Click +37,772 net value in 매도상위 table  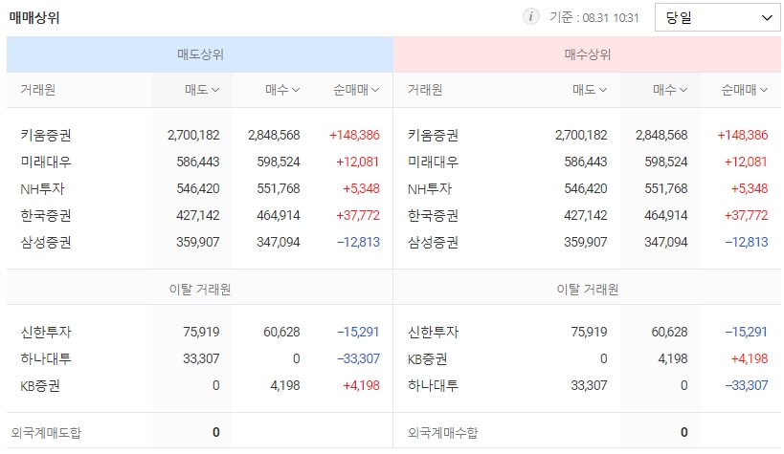click(x=358, y=215)
